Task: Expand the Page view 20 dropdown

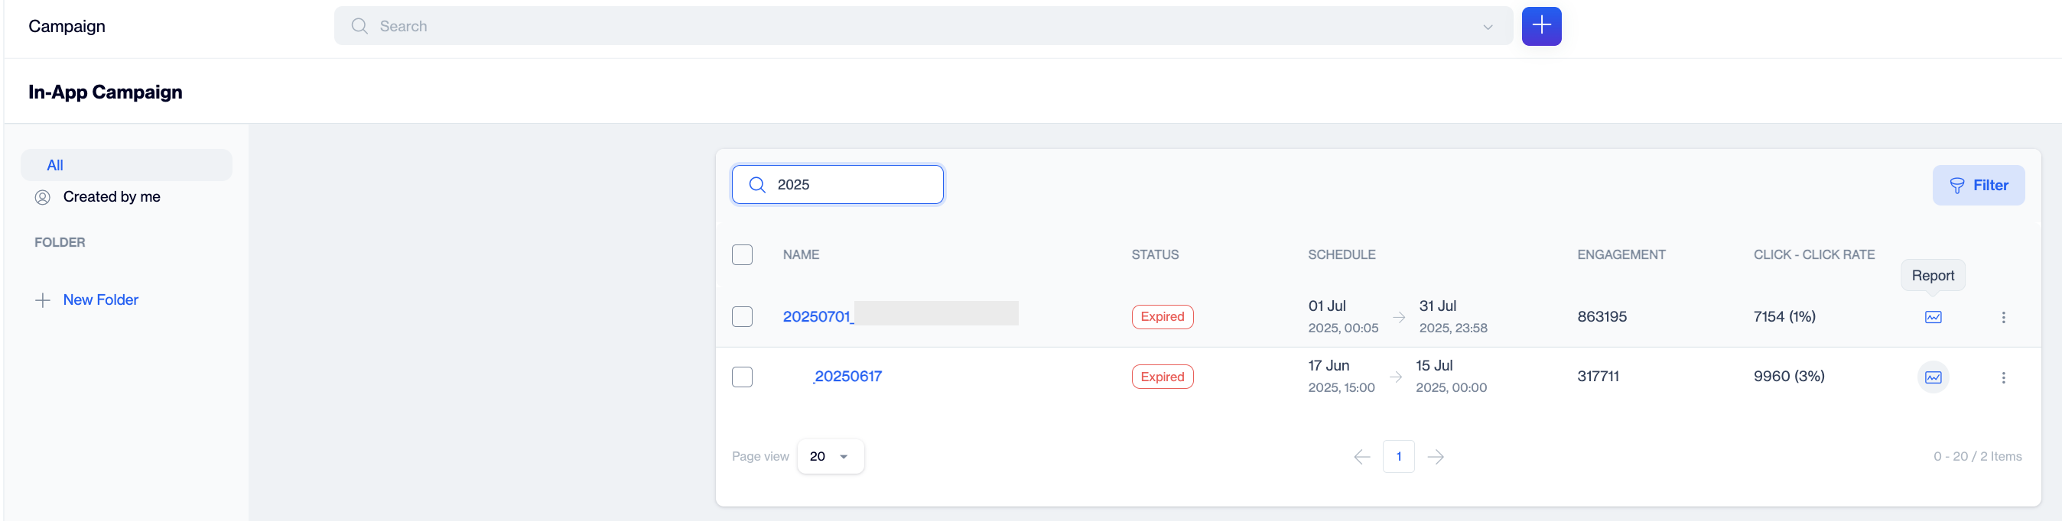Action: 830,456
